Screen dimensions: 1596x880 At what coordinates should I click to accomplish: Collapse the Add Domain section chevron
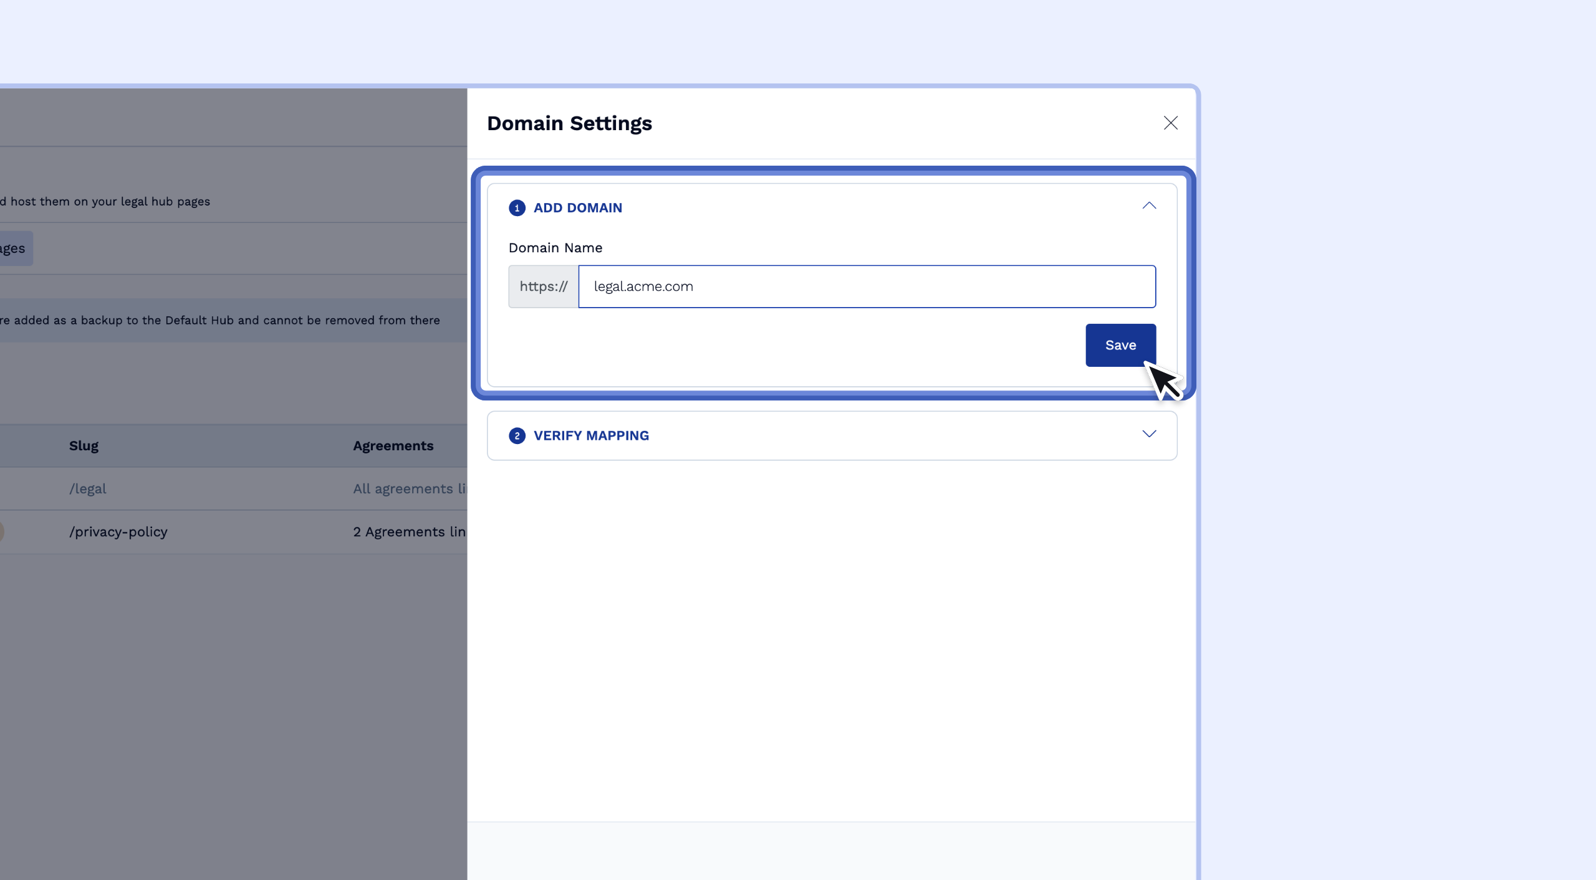(x=1148, y=206)
